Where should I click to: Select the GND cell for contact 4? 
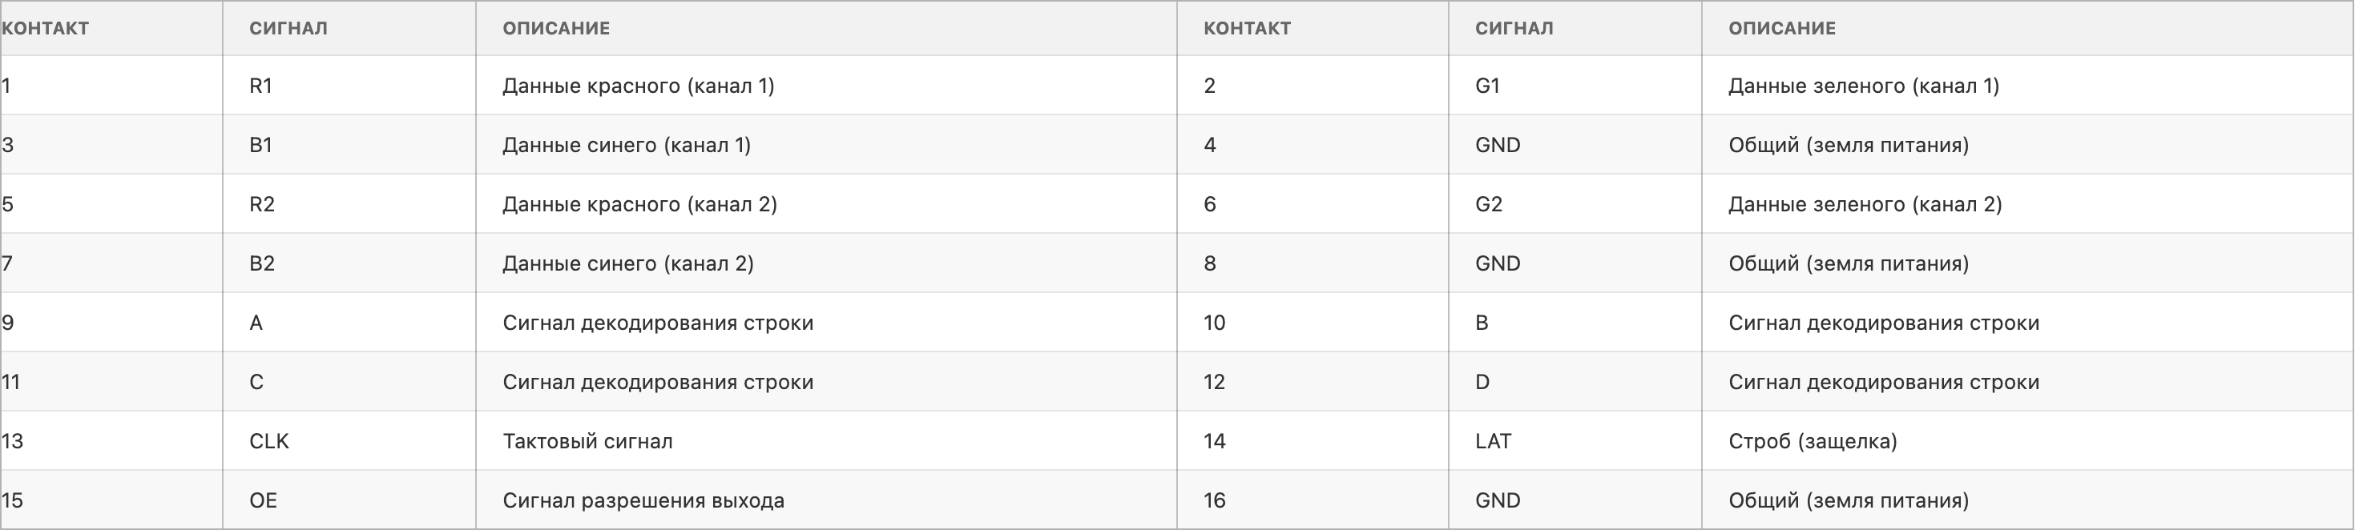[1498, 145]
